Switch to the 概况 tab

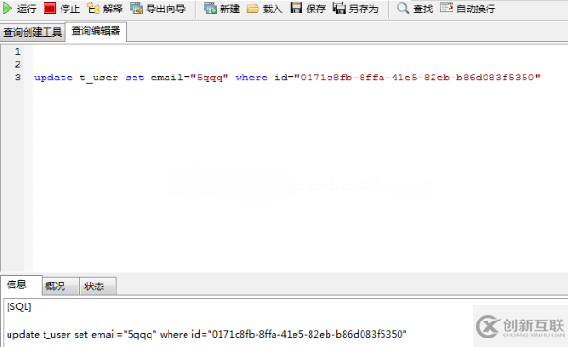61,286
